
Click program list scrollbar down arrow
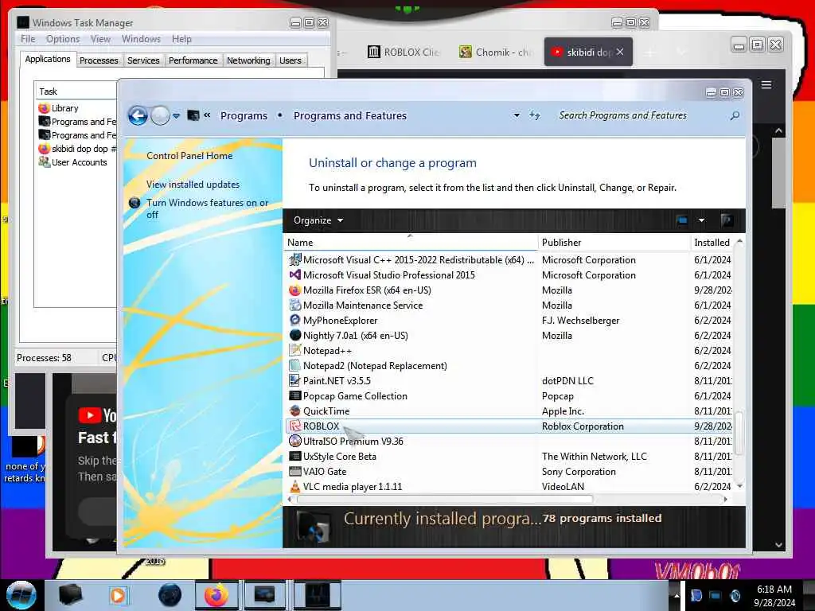(x=739, y=486)
